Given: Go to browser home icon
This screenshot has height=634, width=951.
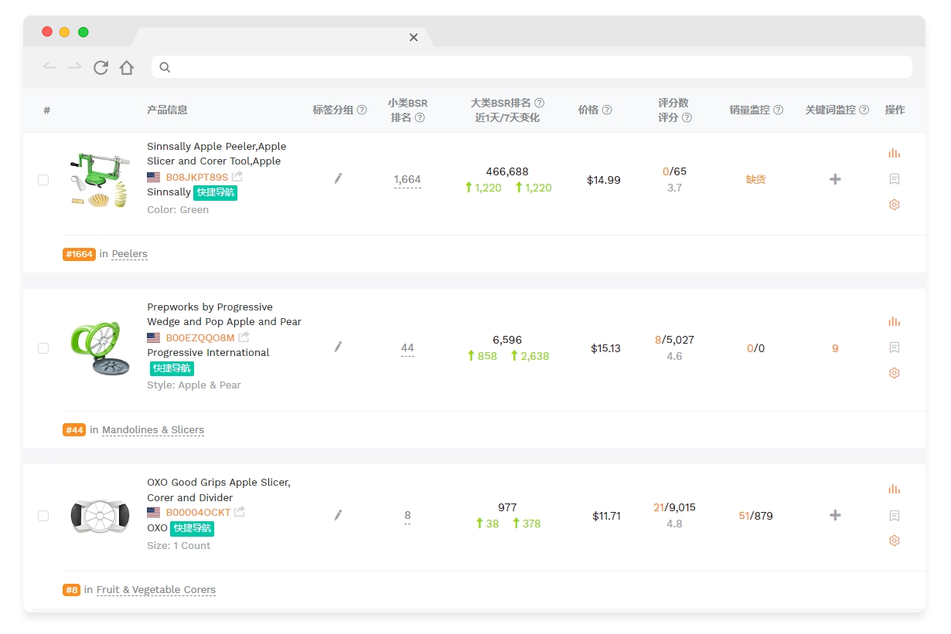Looking at the screenshot, I should 127,68.
